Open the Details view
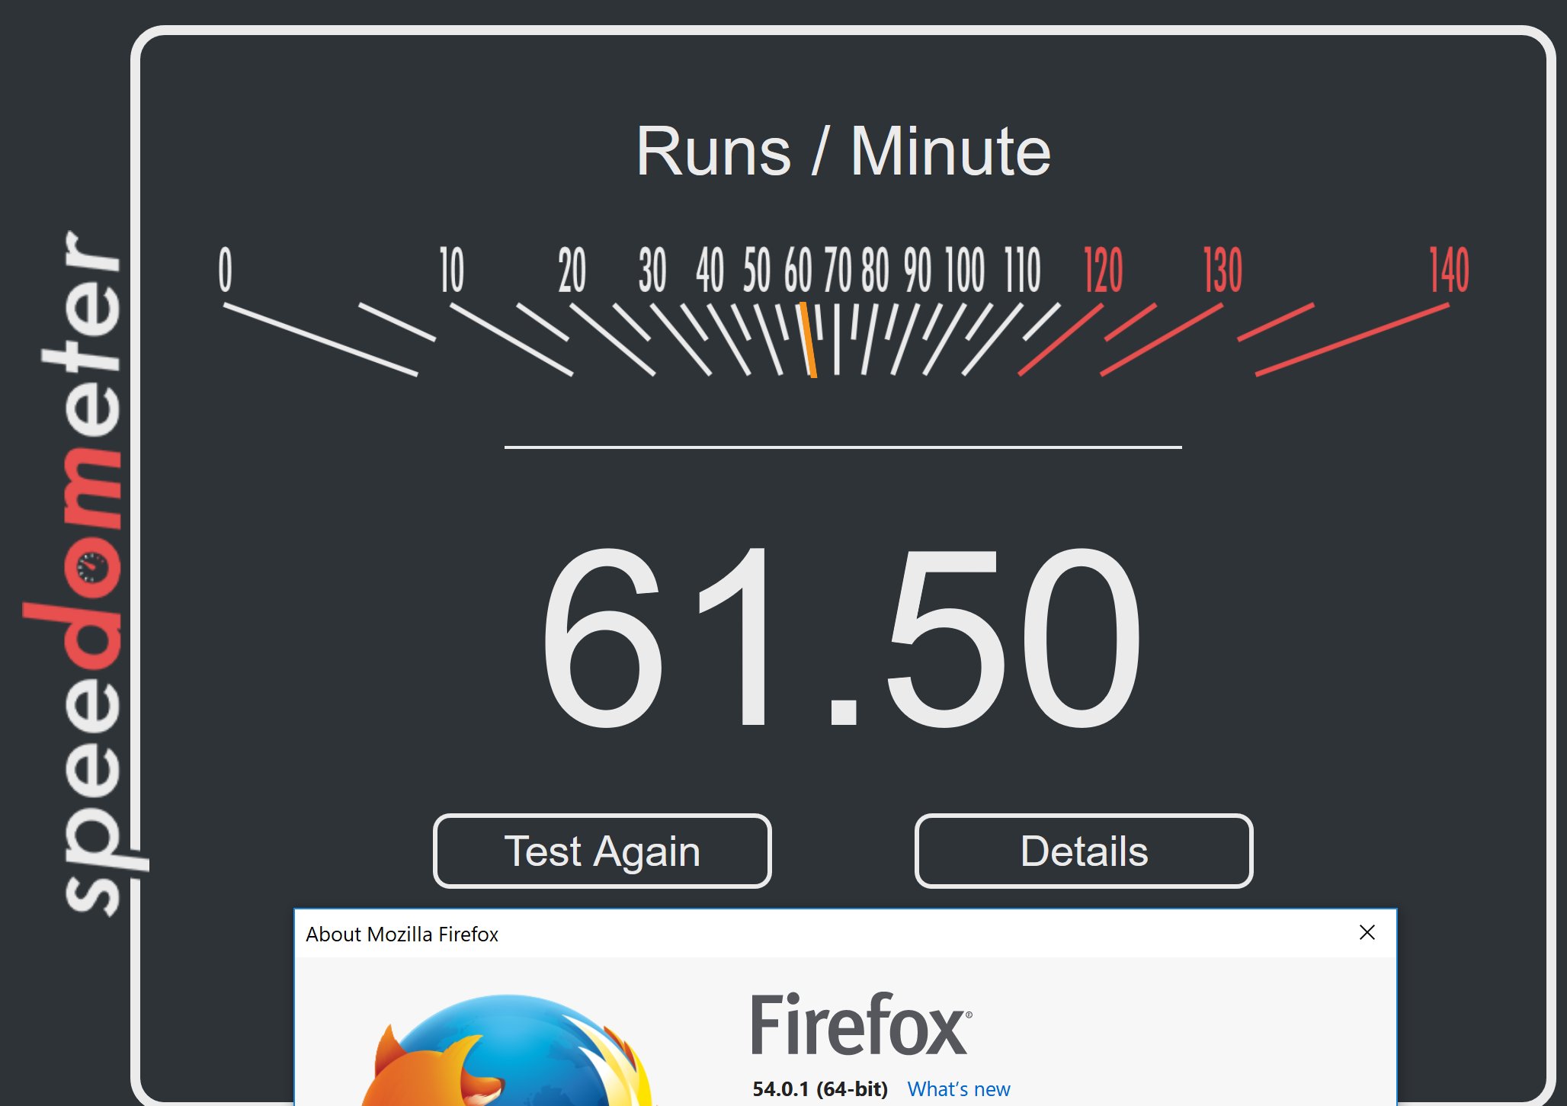Viewport: 1567px width, 1106px height. pyautogui.click(x=1084, y=851)
